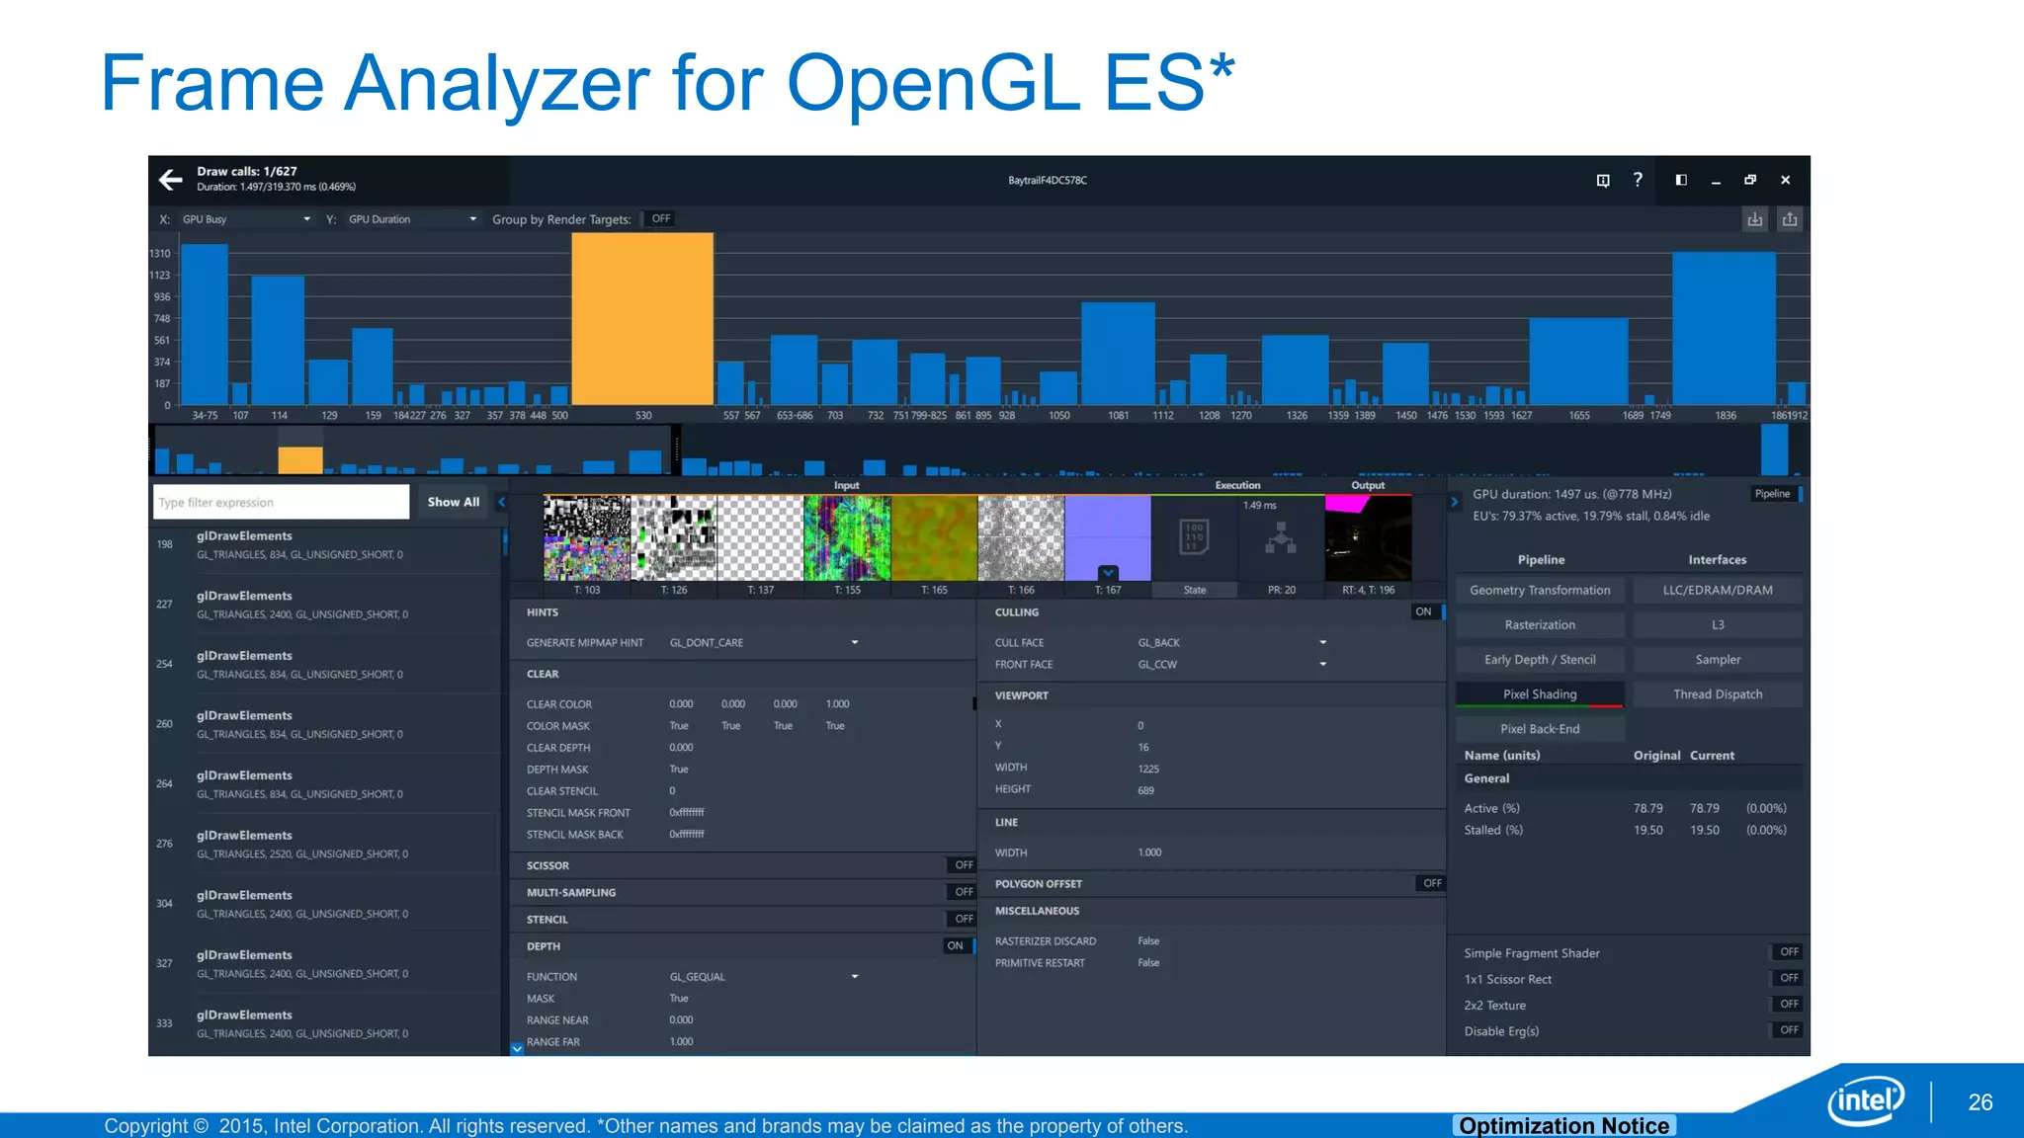Enable Simple Fragment Shader experiment
This screenshot has height=1138, width=2024.
(x=1787, y=952)
